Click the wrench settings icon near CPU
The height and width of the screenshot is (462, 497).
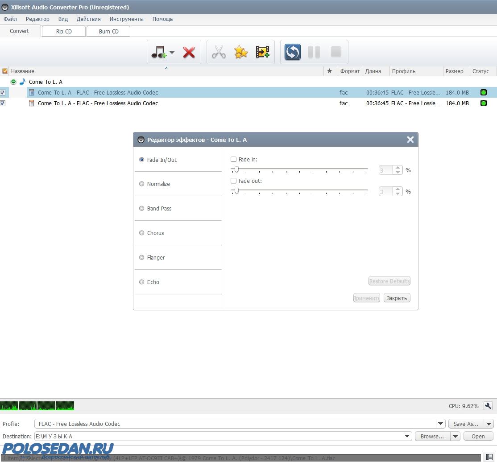click(x=488, y=406)
